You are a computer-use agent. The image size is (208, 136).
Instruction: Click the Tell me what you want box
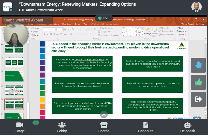point(105,24)
